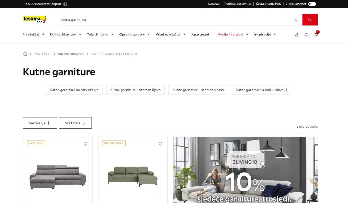
Task: Open the Sortiranje dropdown
Action: click(40, 123)
